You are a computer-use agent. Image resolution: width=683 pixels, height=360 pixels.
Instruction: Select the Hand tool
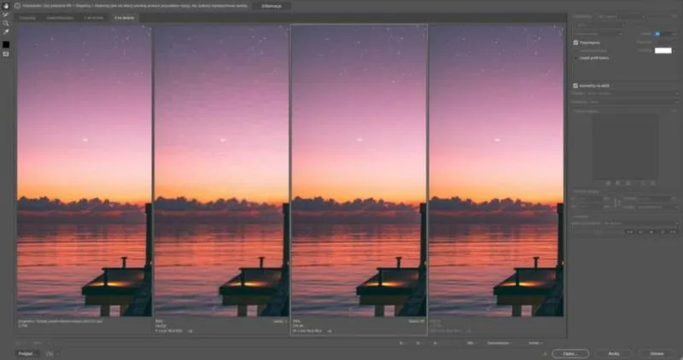(x=6, y=6)
